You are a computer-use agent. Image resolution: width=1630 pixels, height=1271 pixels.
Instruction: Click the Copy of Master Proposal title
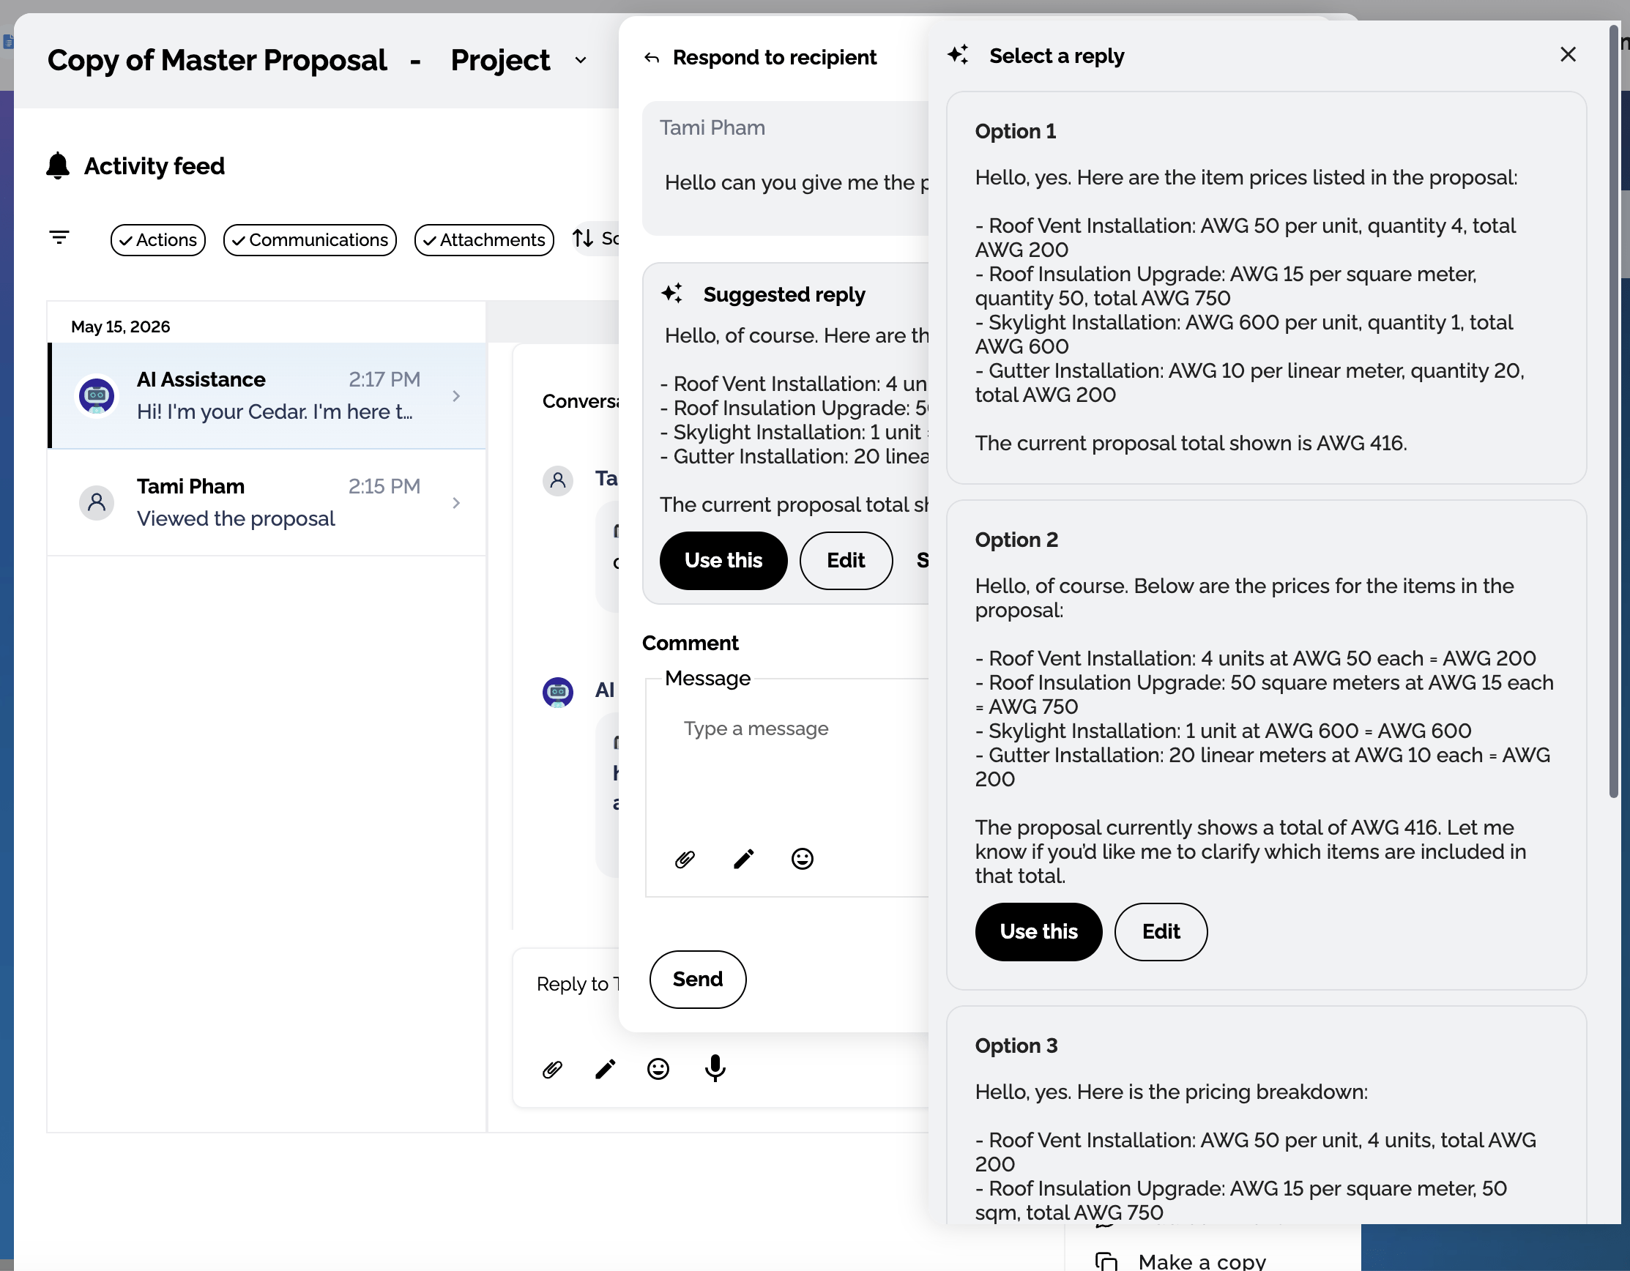coord(217,61)
